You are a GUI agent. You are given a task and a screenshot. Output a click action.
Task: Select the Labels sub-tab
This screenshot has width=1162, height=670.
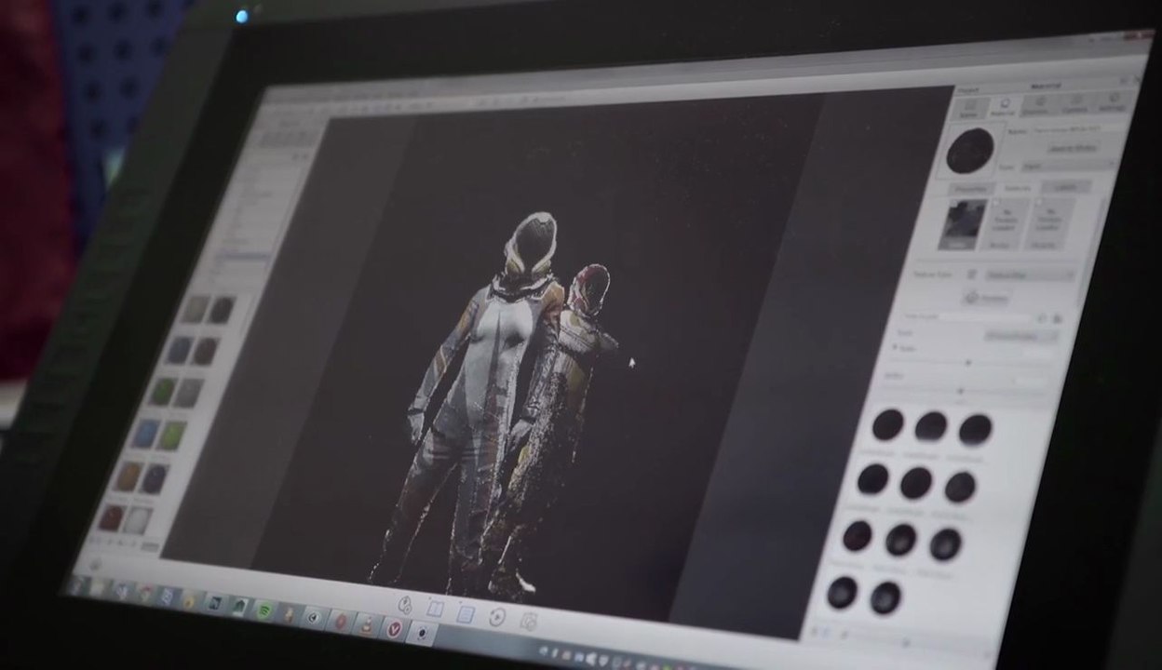click(x=1065, y=186)
